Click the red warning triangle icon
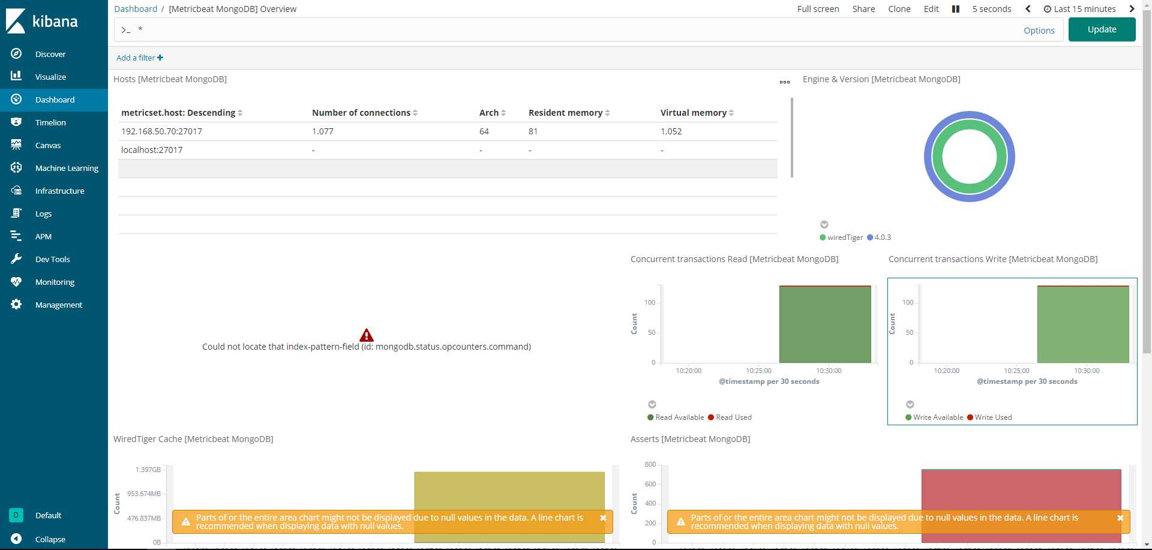Screen dimensions: 1152x550 point(367,335)
